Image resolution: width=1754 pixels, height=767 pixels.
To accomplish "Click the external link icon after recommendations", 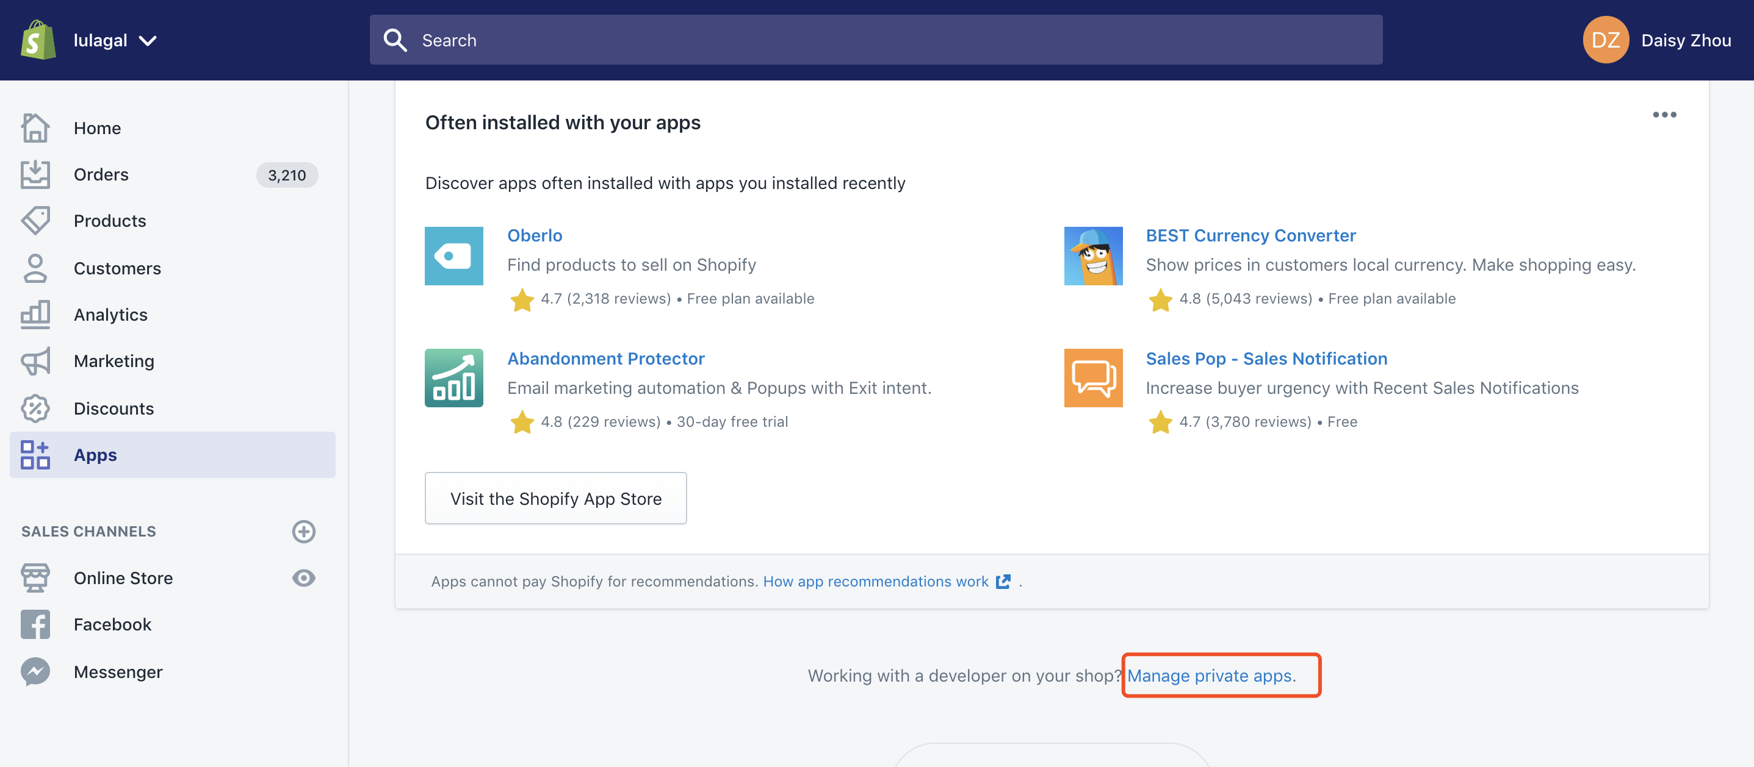I will point(1003,582).
